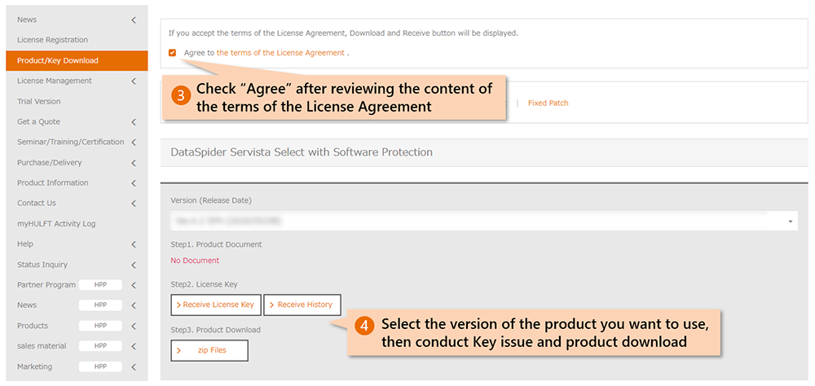Open Trial Version from sidebar

coord(39,102)
